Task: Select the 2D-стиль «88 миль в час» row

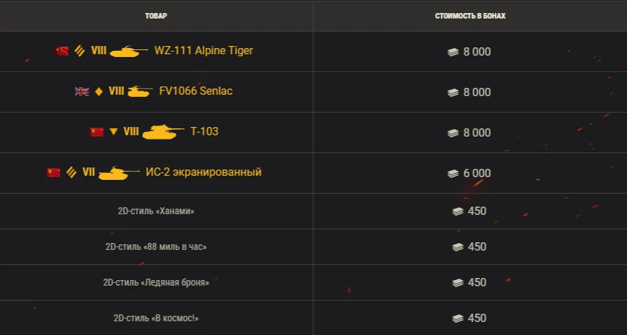Action: [156, 247]
